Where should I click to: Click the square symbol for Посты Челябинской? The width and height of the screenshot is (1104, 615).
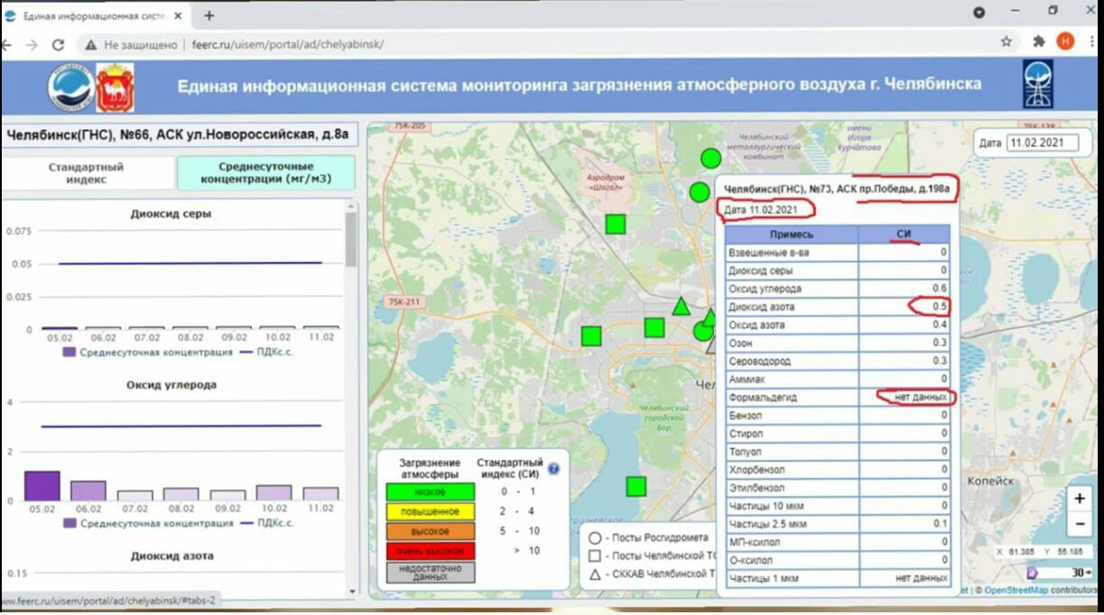[x=596, y=555]
